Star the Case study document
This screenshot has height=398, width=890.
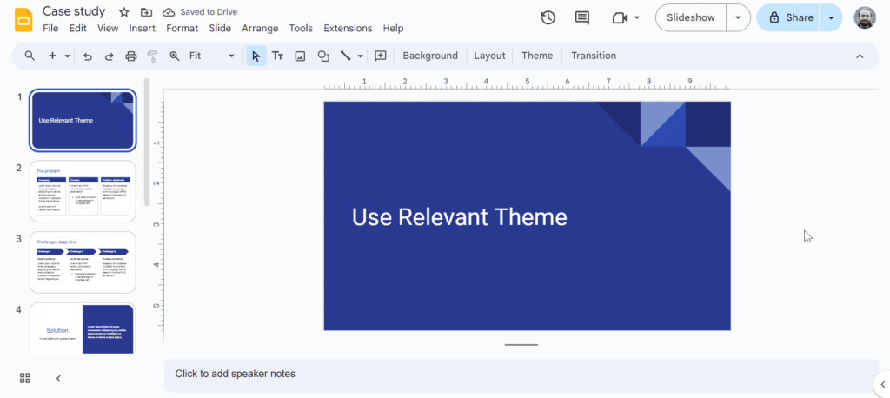124,12
